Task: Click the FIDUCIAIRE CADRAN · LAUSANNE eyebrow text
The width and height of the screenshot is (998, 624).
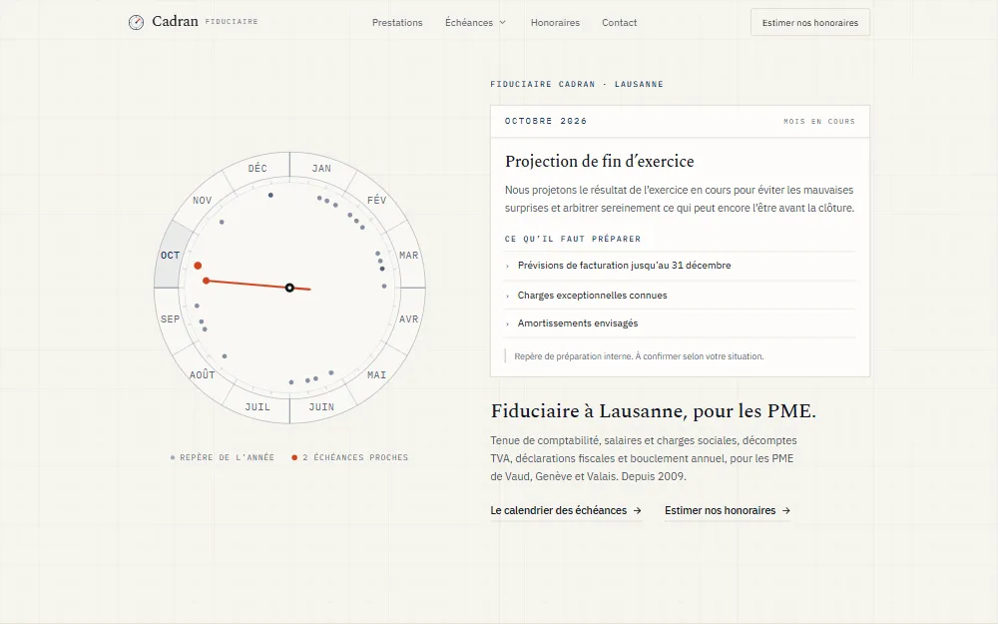Action: (x=577, y=84)
